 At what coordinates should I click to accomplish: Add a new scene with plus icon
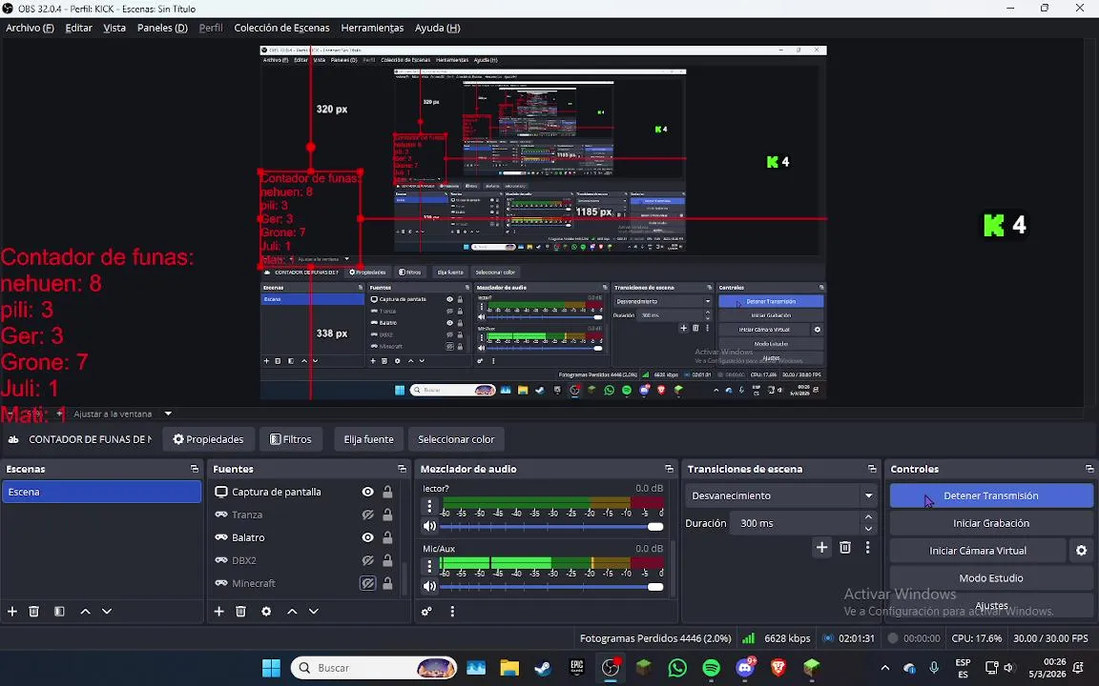coord(11,611)
